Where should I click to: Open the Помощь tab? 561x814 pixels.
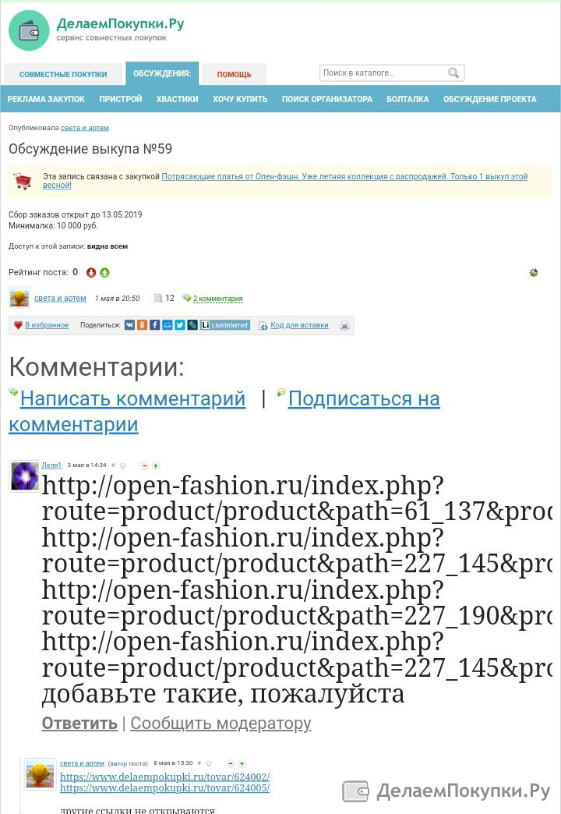pos(234,74)
